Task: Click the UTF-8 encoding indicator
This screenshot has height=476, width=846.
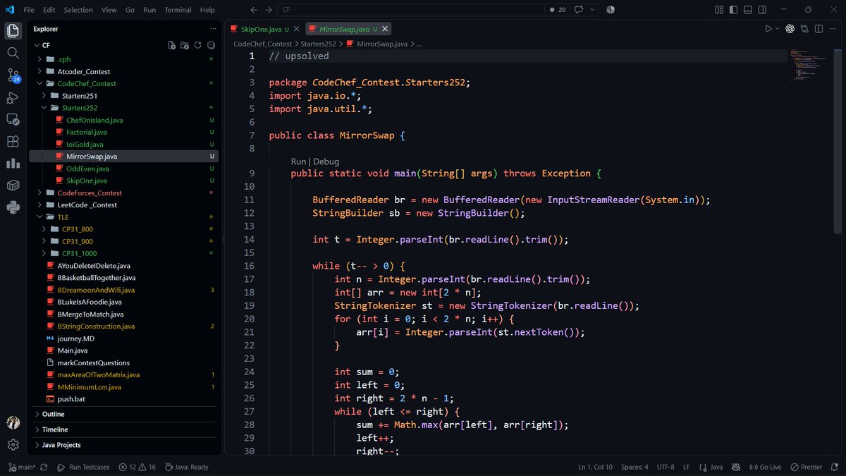Action: (666, 467)
